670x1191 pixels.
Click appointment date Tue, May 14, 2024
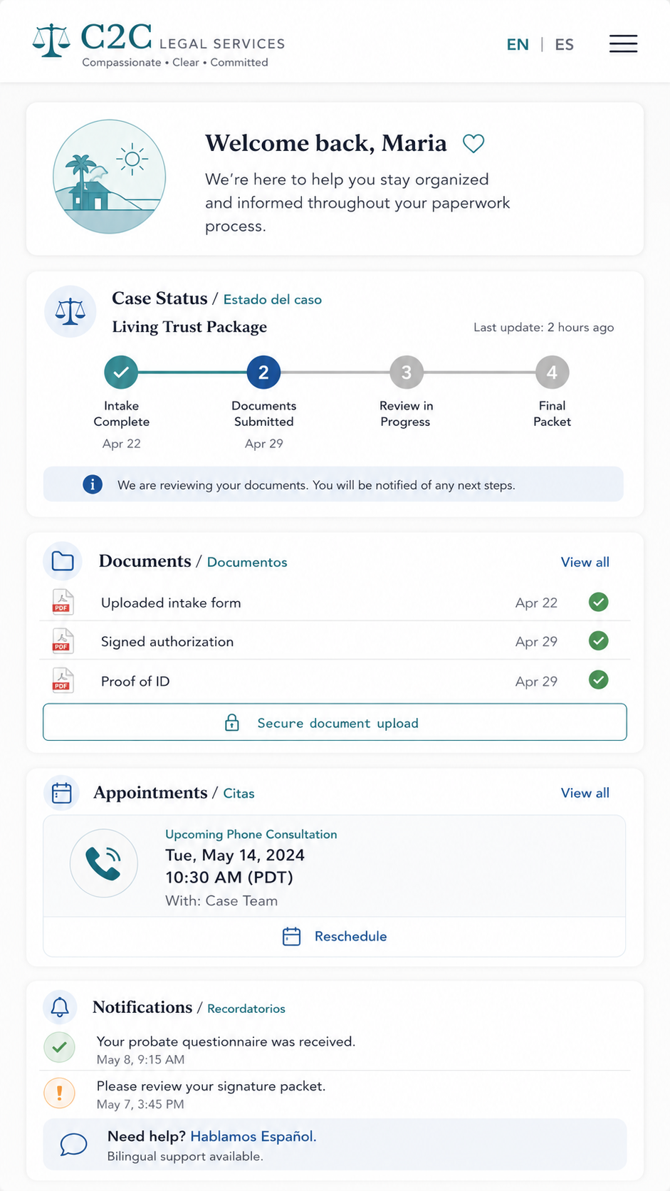pyautogui.click(x=235, y=855)
